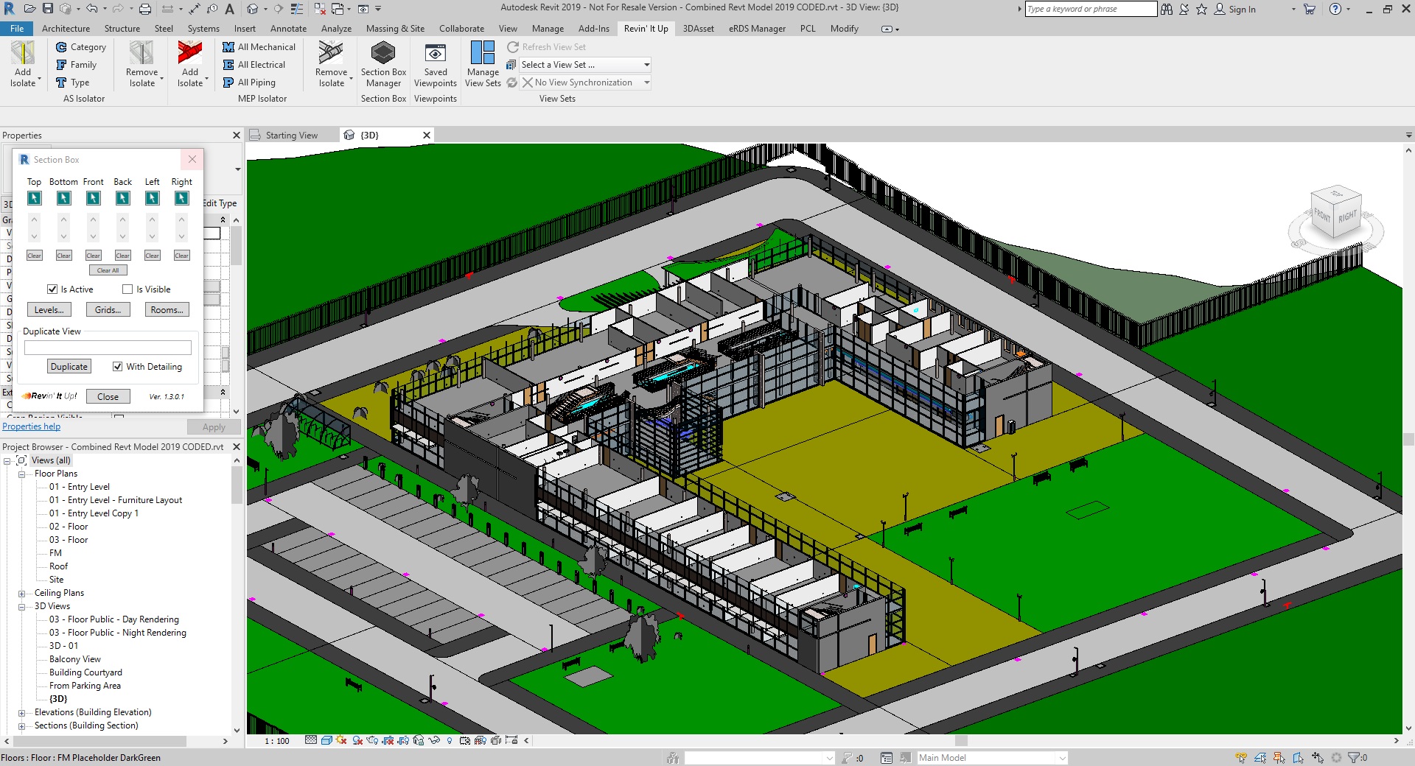1415x766 pixels.
Task: Open Saved Viewpoints tool
Action: click(x=435, y=55)
